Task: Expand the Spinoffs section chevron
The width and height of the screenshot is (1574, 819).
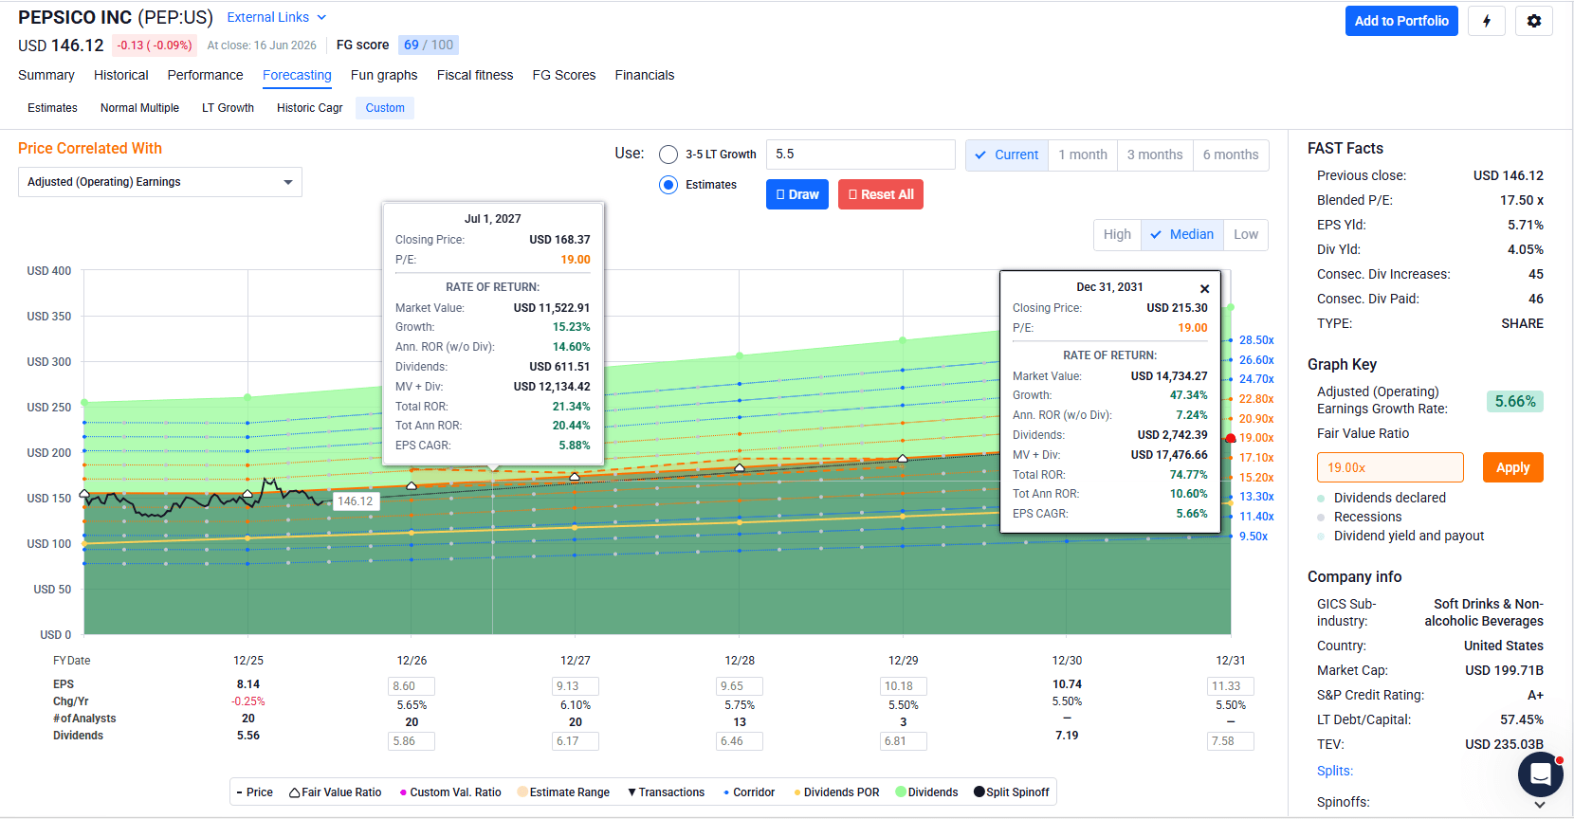Action: point(1540,804)
